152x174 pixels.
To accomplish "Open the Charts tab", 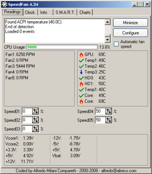I will tap(85, 13).
